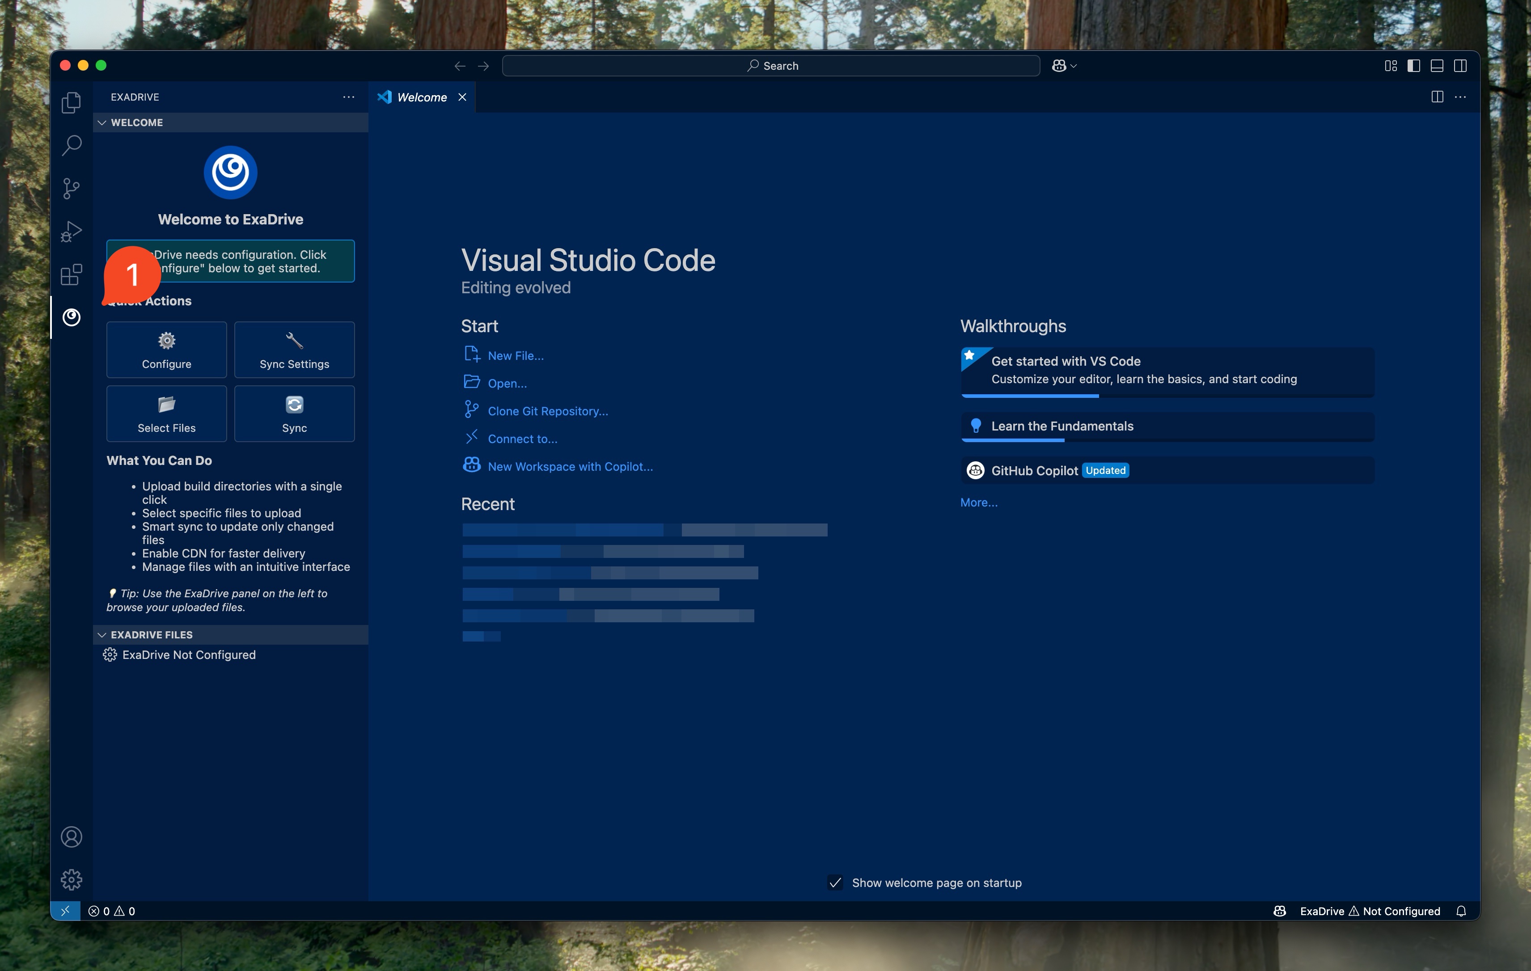This screenshot has width=1531, height=971.
Task: Go forward with the right arrow
Action: coord(483,66)
